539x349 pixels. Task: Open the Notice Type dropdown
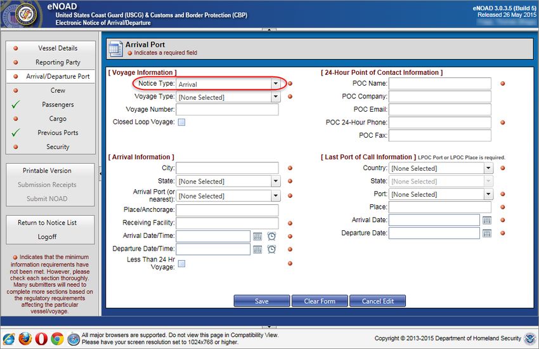[x=276, y=84]
